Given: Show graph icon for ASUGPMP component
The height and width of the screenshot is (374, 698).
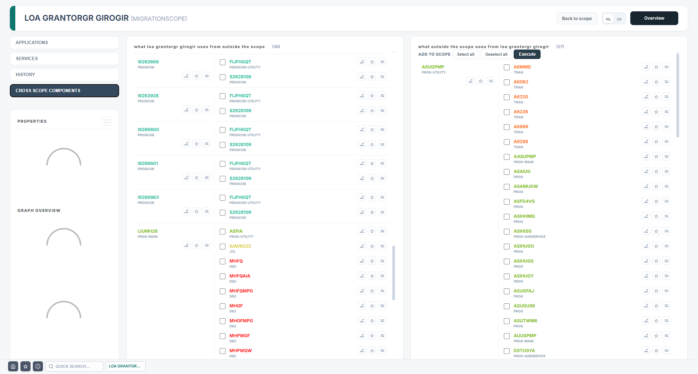Looking at the screenshot, I should [470, 81].
